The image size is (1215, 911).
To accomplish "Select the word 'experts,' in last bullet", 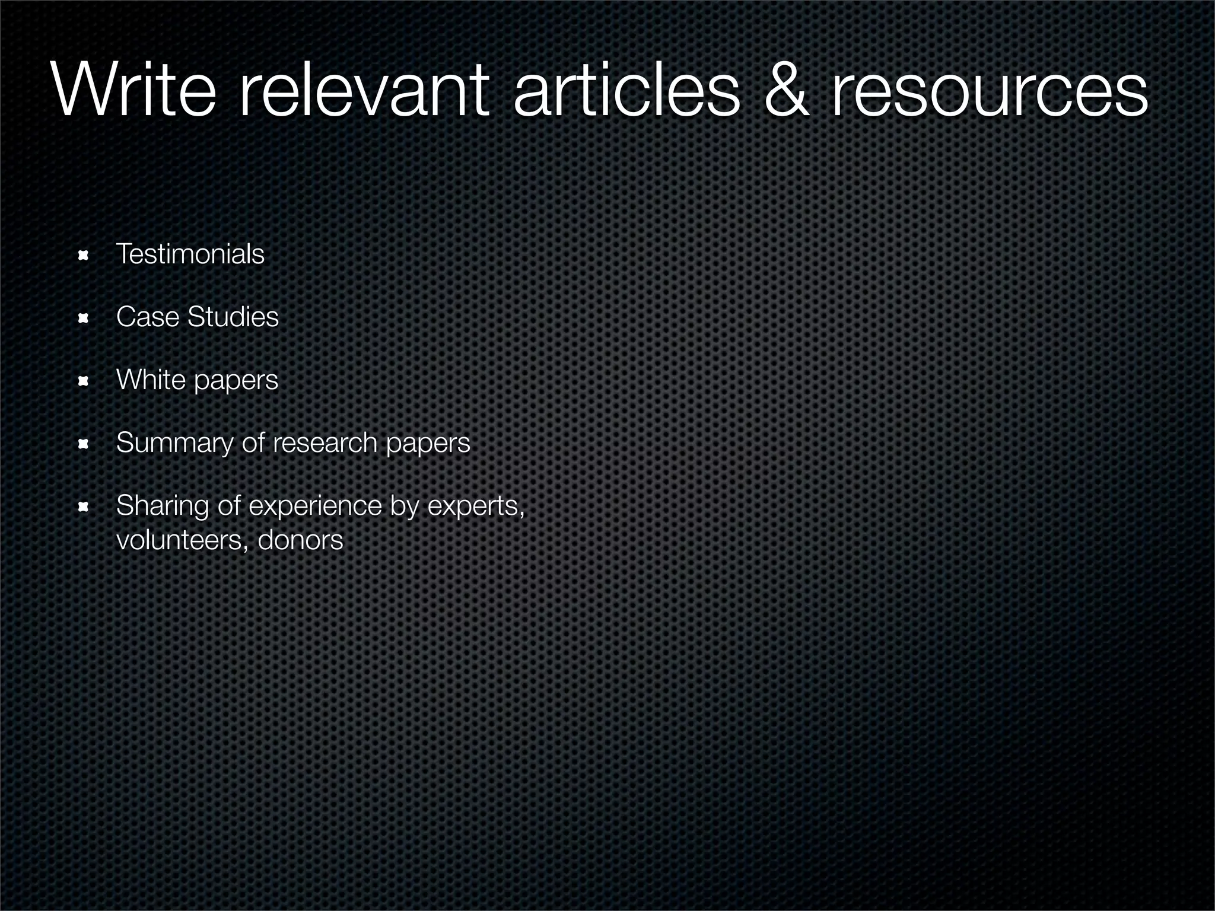I will (476, 506).
